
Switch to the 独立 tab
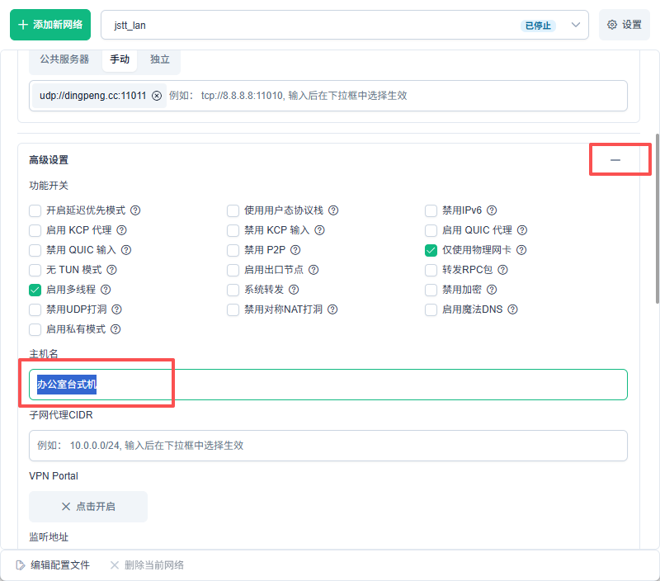click(160, 59)
